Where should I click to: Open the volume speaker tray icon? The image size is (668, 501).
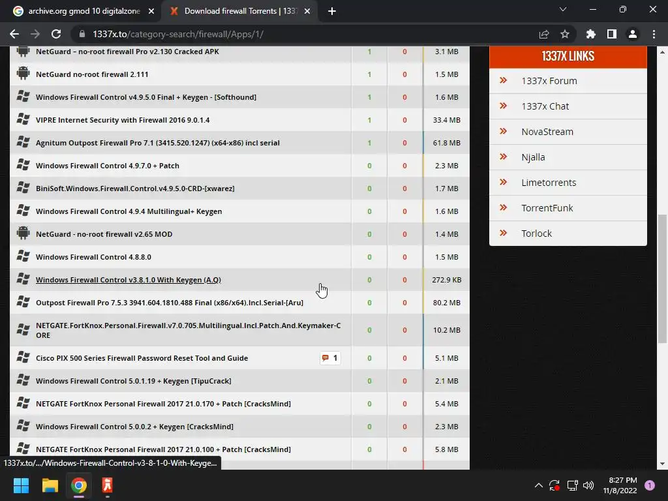tap(588, 485)
